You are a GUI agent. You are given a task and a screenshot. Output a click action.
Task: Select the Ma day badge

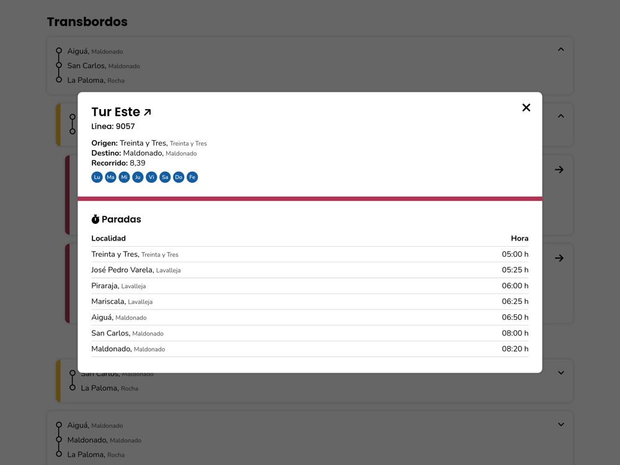click(111, 177)
